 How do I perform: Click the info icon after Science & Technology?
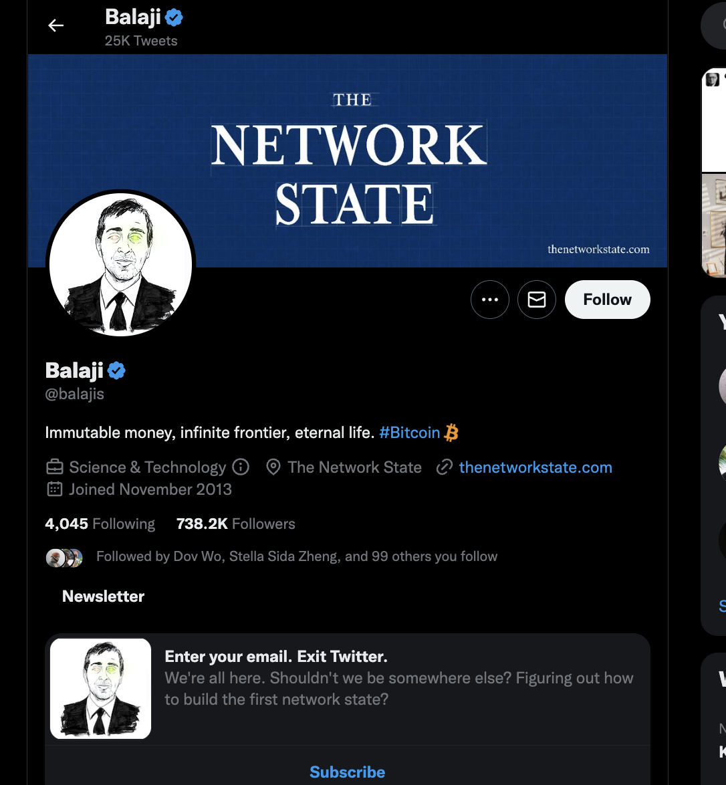click(x=241, y=467)
